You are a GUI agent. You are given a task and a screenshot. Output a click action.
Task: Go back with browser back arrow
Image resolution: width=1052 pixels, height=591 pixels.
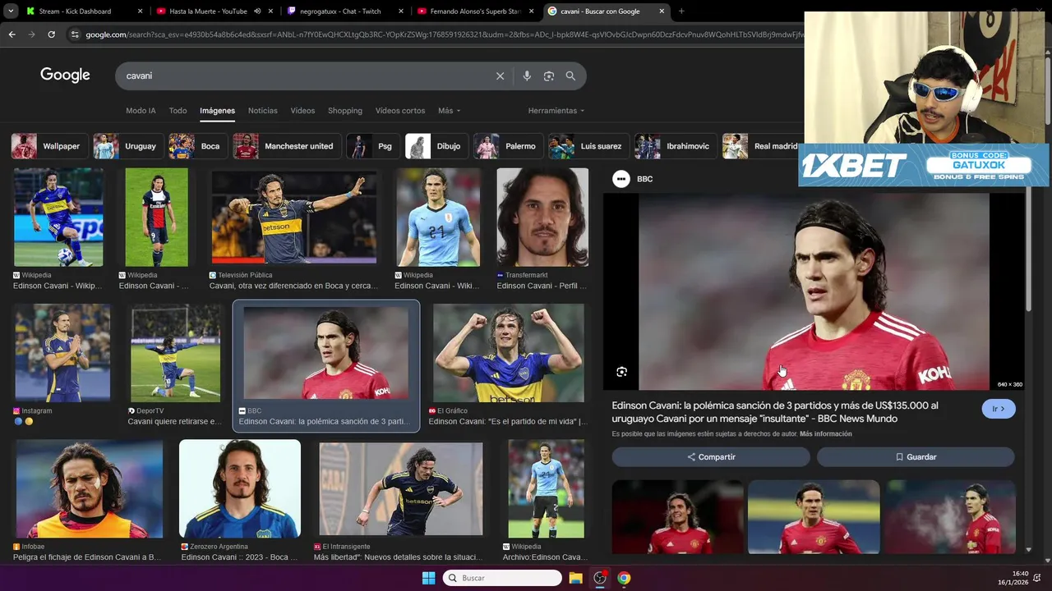coord(12,34)
